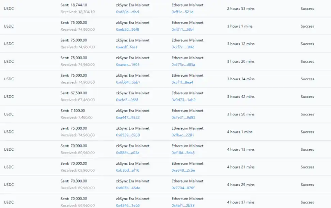Click Ethereum hash 0x0d73...1ab2
This screenshot has height=208, width=331.
click(x=183, y=100)
